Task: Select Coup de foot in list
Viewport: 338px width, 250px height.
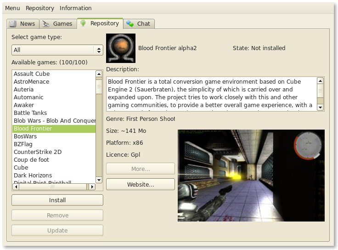Action: point(54,159)
